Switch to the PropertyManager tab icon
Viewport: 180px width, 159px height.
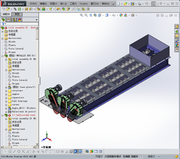[9, 20]
